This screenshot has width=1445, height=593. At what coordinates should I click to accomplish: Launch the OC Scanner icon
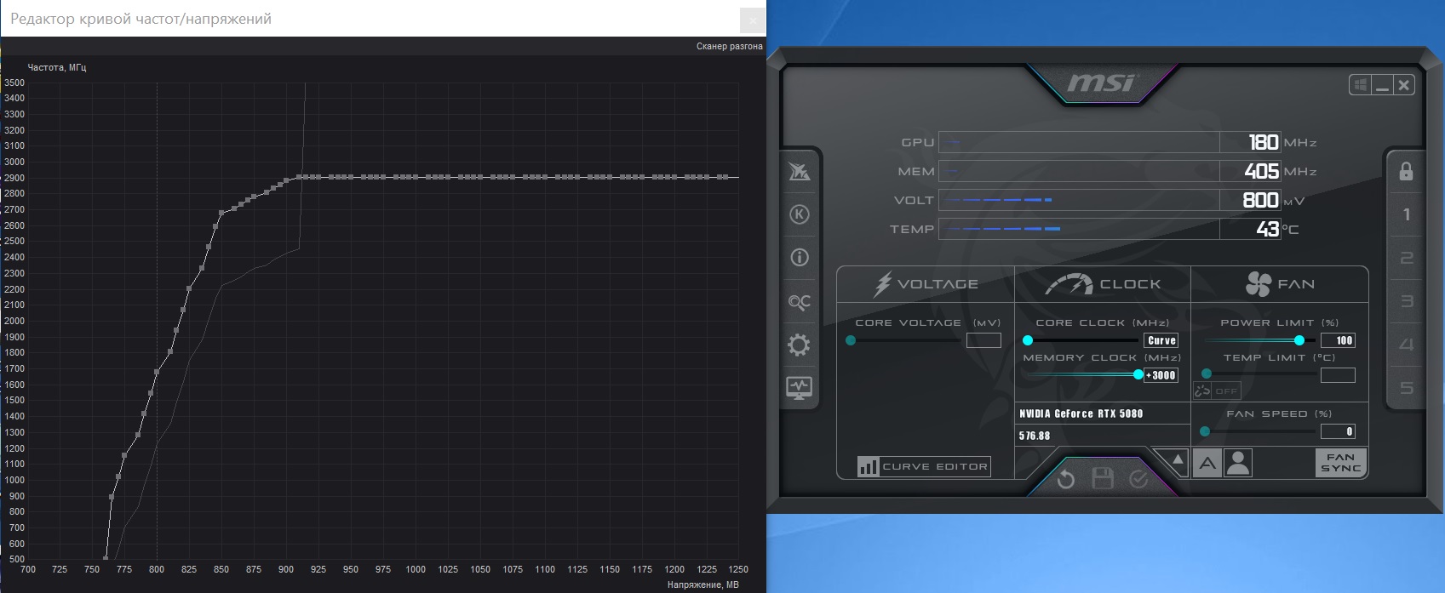799,302
